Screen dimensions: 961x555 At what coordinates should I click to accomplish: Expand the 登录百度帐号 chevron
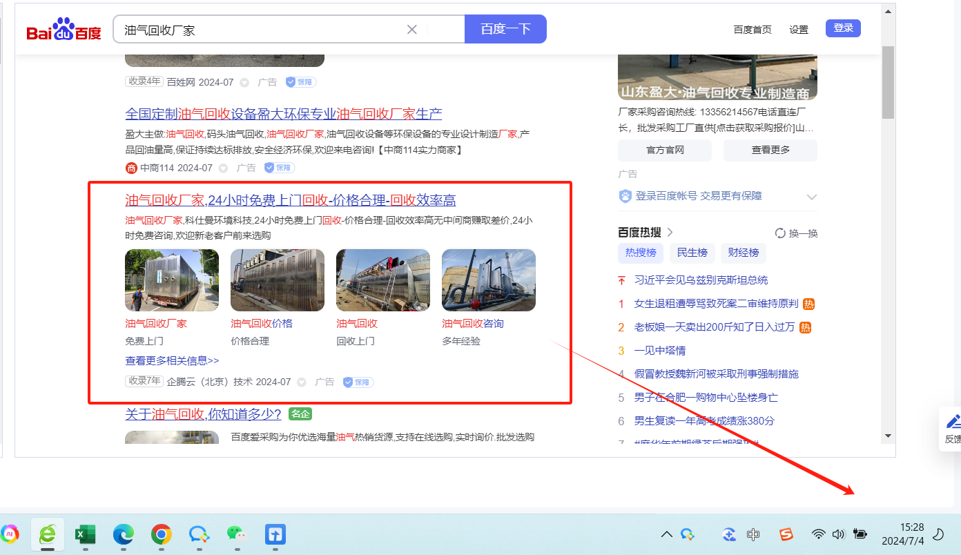pyautogui.click(x=812, y=197)
